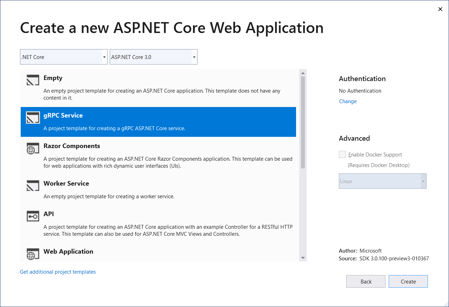Select the Razor Components template title

(72, 146)
